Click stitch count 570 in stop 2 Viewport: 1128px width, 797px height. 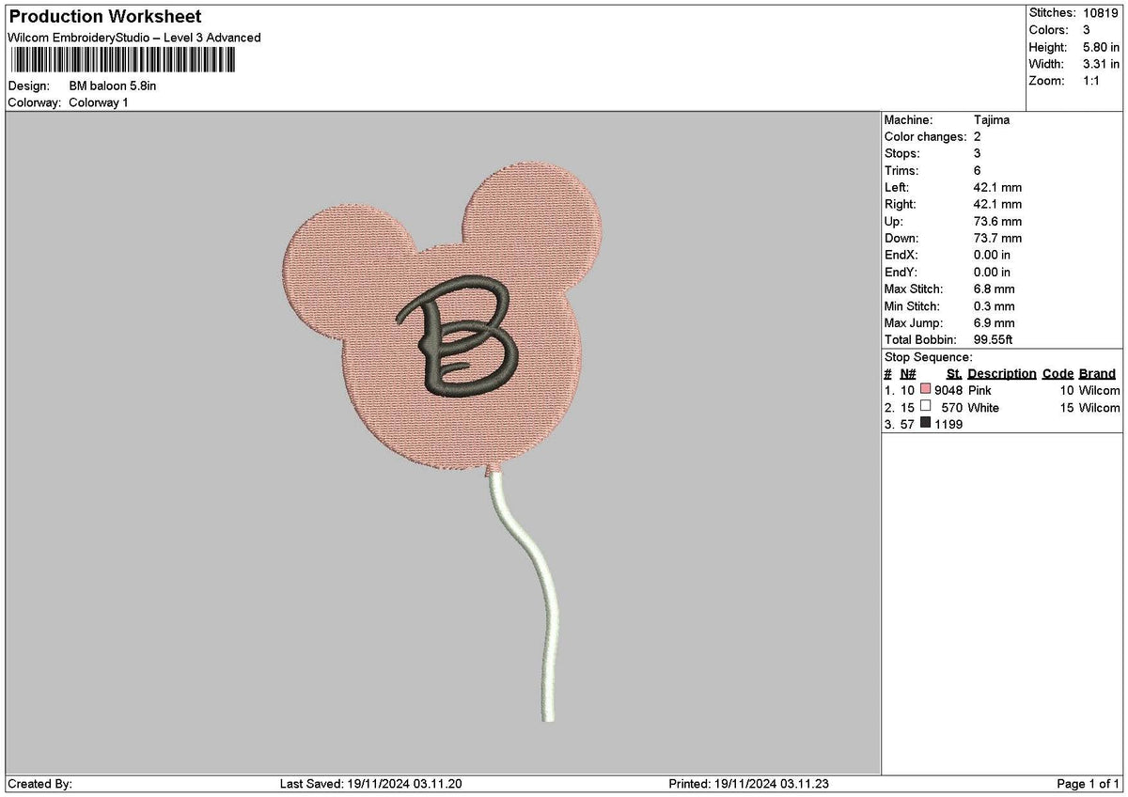(x=952, y=408)
